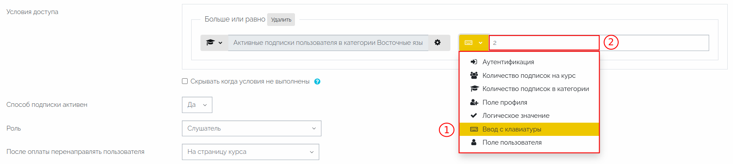733x164 pixels.
Task: Click the group icon for Количество подписок на курс
Action: pos(474,76)
